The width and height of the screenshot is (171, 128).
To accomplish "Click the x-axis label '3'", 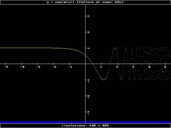I will tap(133, 67).
